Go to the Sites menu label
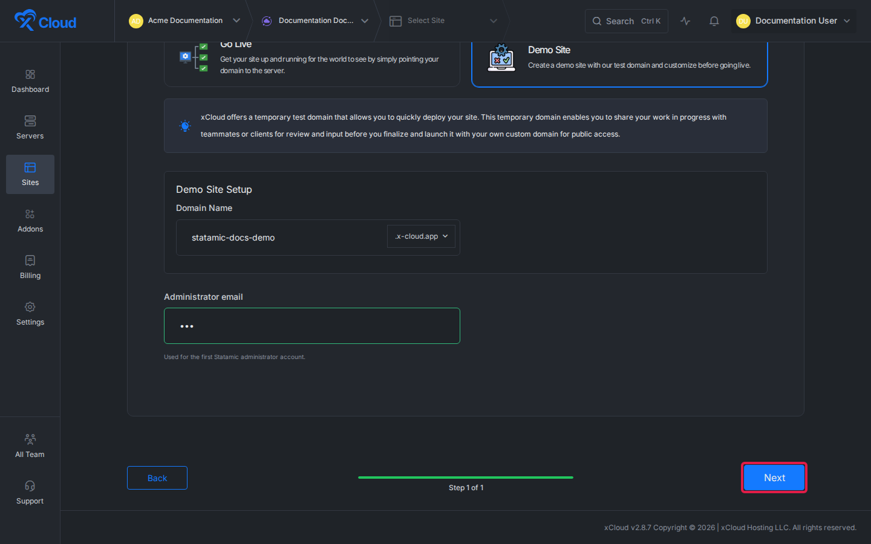The width and height of the screenshot is (871, 544). pos(30,183)
